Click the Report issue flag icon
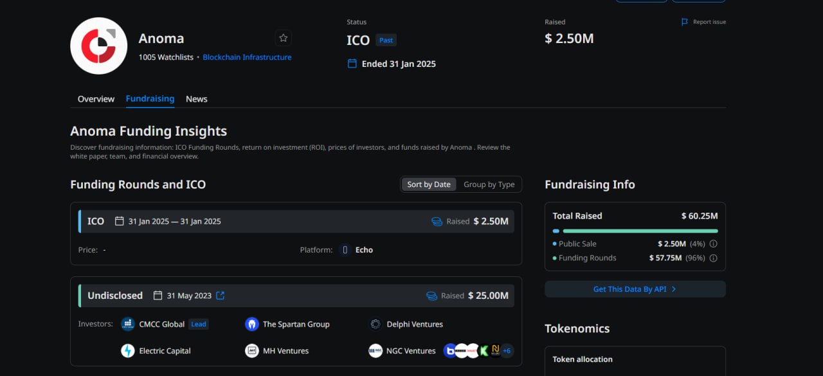 point(685,22)
